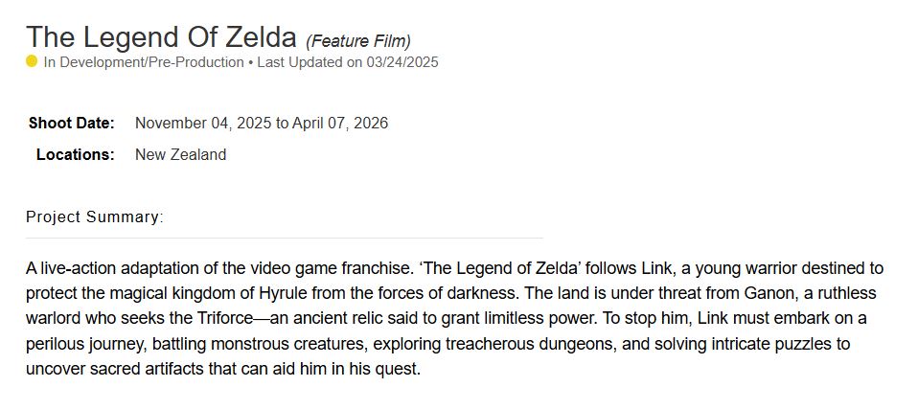Click the "The Legend Of Zelda" page title
The width and height of the screenshot is (918, 410).
click(x=161, y=37)
